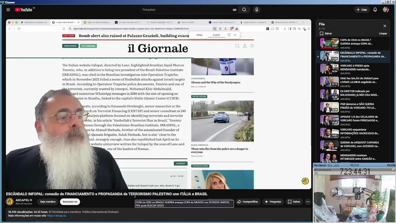Image resolution: width=396 pixels, height=223 pixels.
Task: Click SUBSCRIBERS button on il Giornale
Action: pos(70,46)
